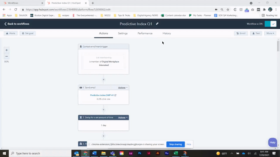Click the zoom magnifier in address bar

222,10
